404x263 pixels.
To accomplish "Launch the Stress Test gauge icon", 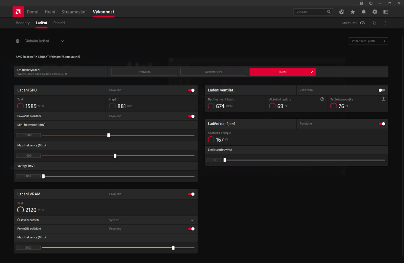I will click(362, 23).
